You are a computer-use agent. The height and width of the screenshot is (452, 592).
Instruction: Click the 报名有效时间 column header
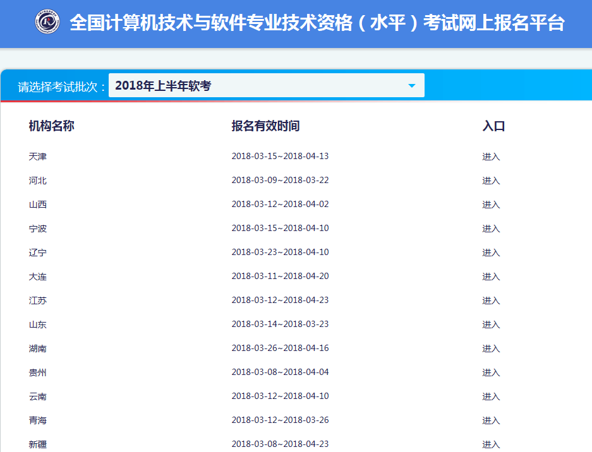265,126
